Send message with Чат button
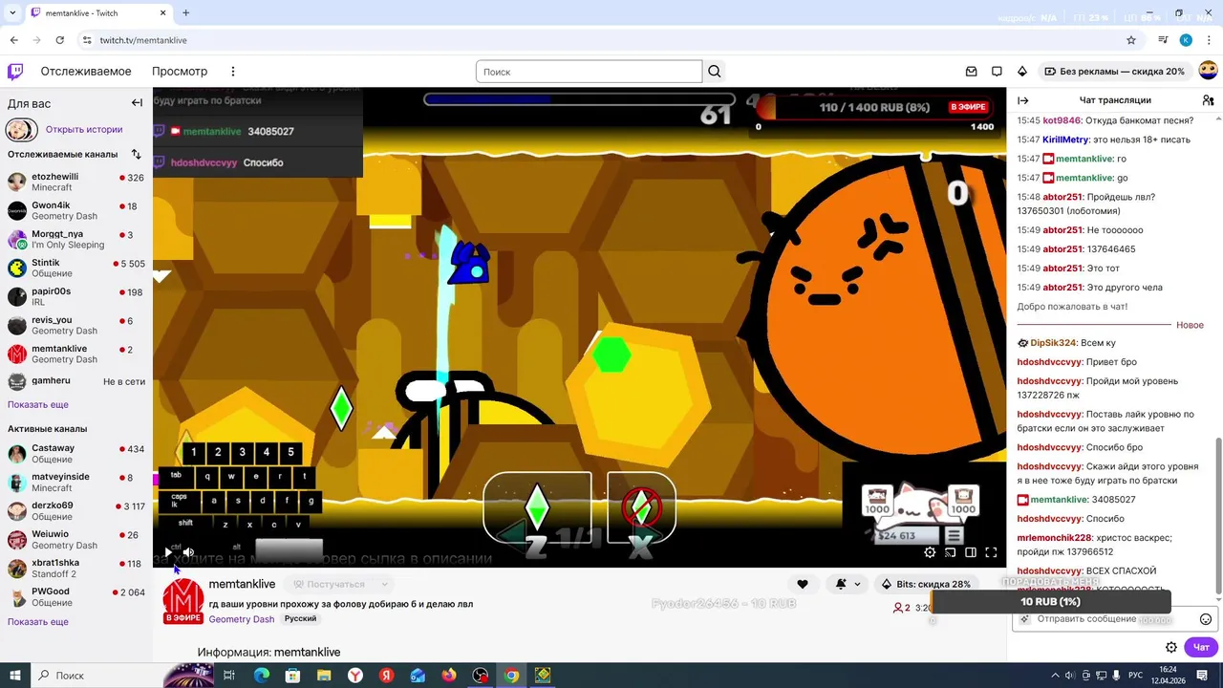Image resolution: width=1223 pixels, height=688 pixels. [x=1201, y=647]
